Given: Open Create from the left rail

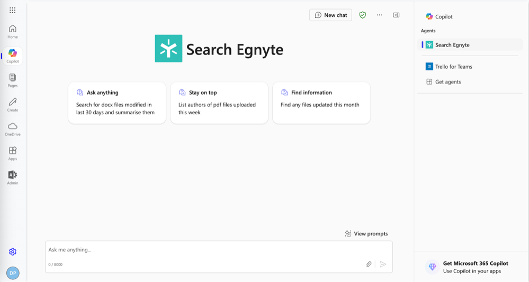Looking at the screenshot, I should point(13,105).
